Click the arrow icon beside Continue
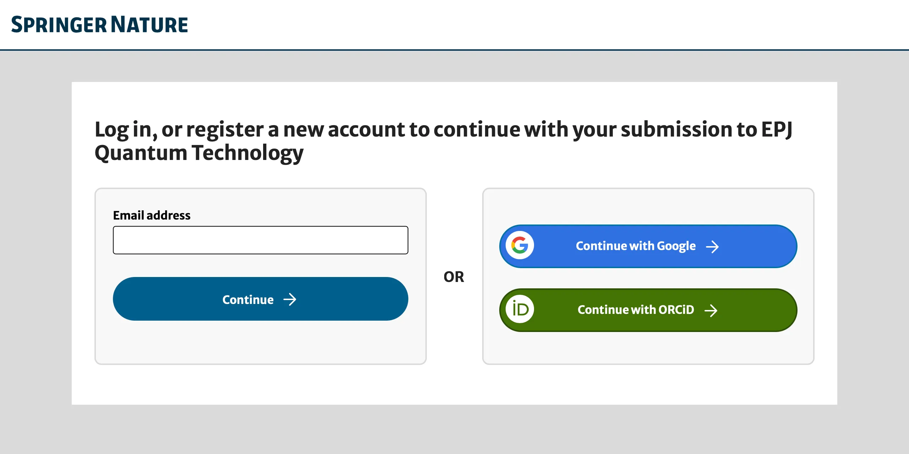This screenshot has height=454, width=909. [x=290, y=299]
